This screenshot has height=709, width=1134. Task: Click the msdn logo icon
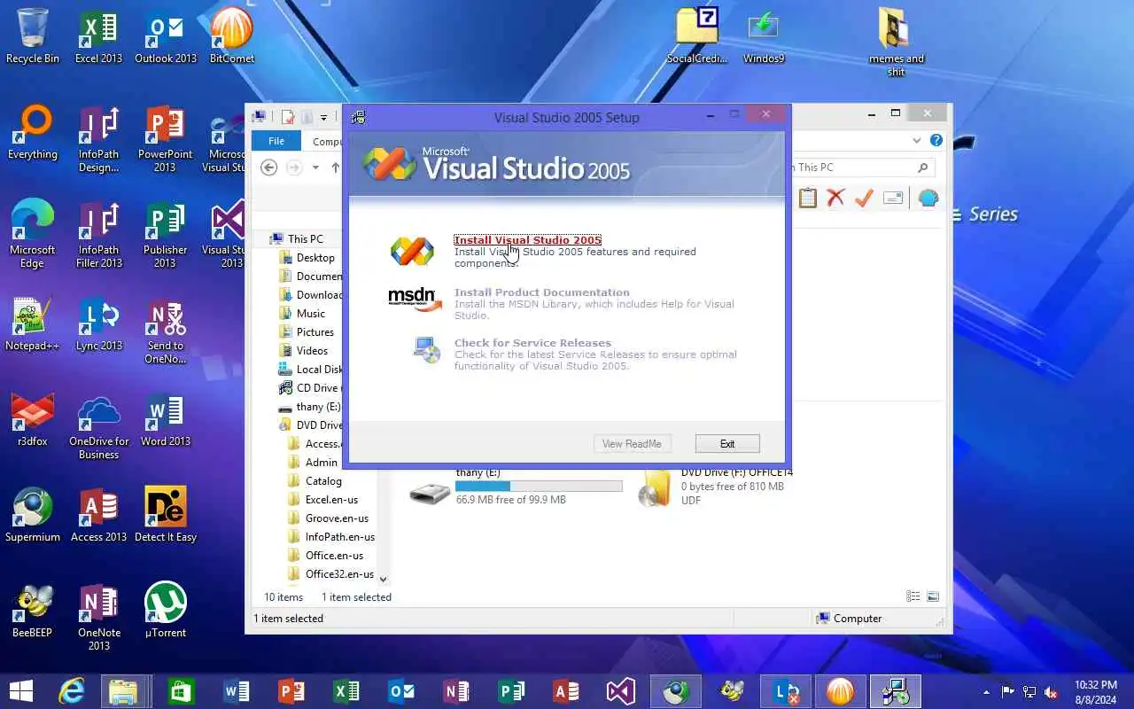[x=415, y=300]
